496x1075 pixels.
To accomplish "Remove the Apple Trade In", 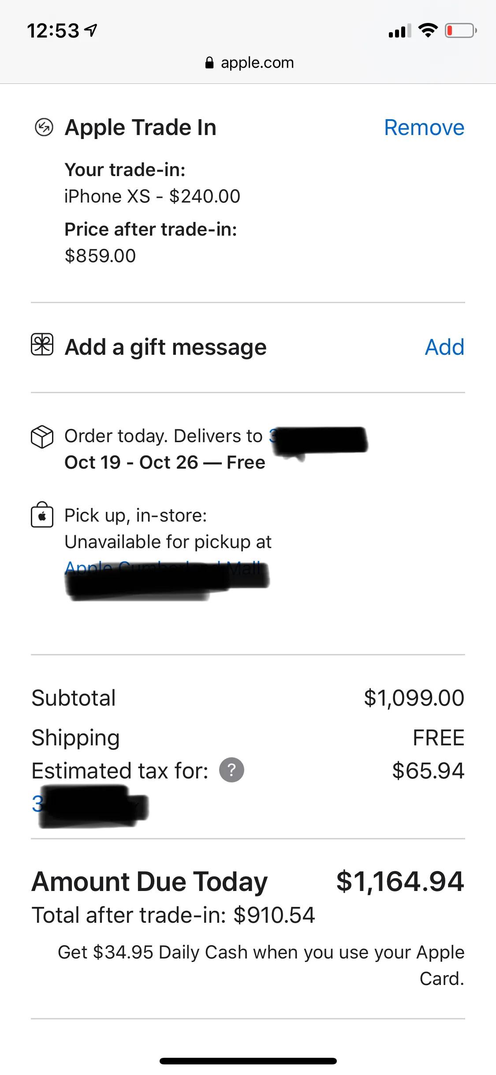I will (x=424, y=128).
